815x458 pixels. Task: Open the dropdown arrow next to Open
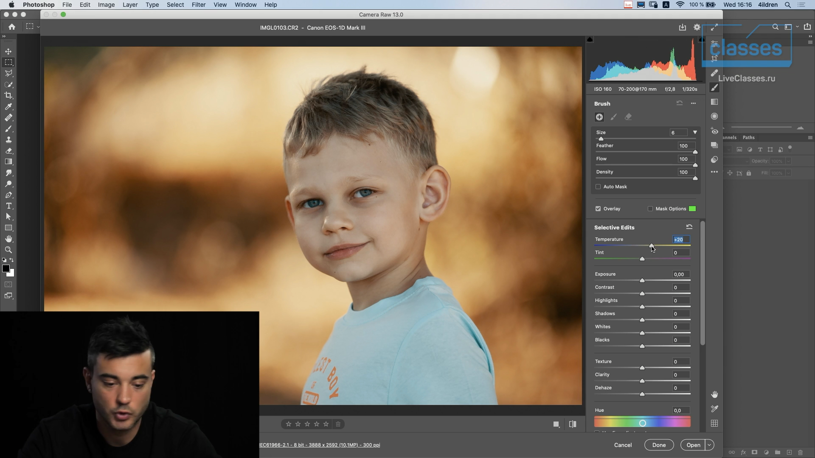709,445
